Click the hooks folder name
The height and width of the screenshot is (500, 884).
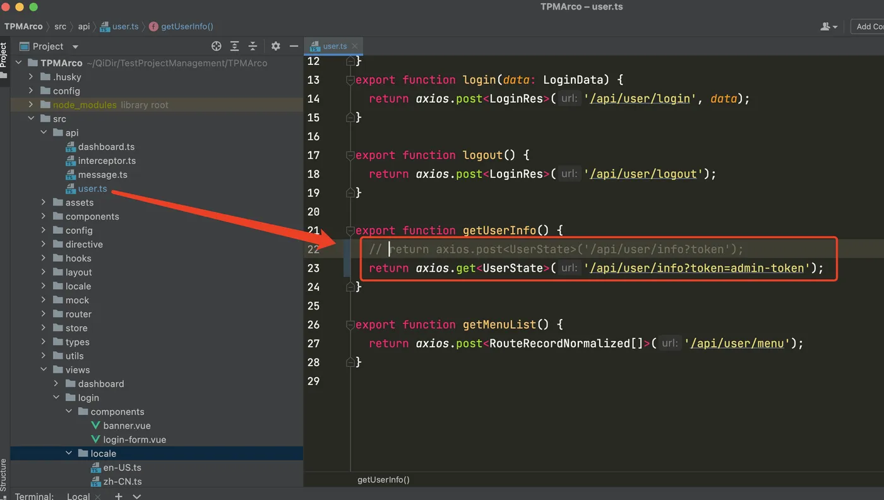[x=78, y=259]
